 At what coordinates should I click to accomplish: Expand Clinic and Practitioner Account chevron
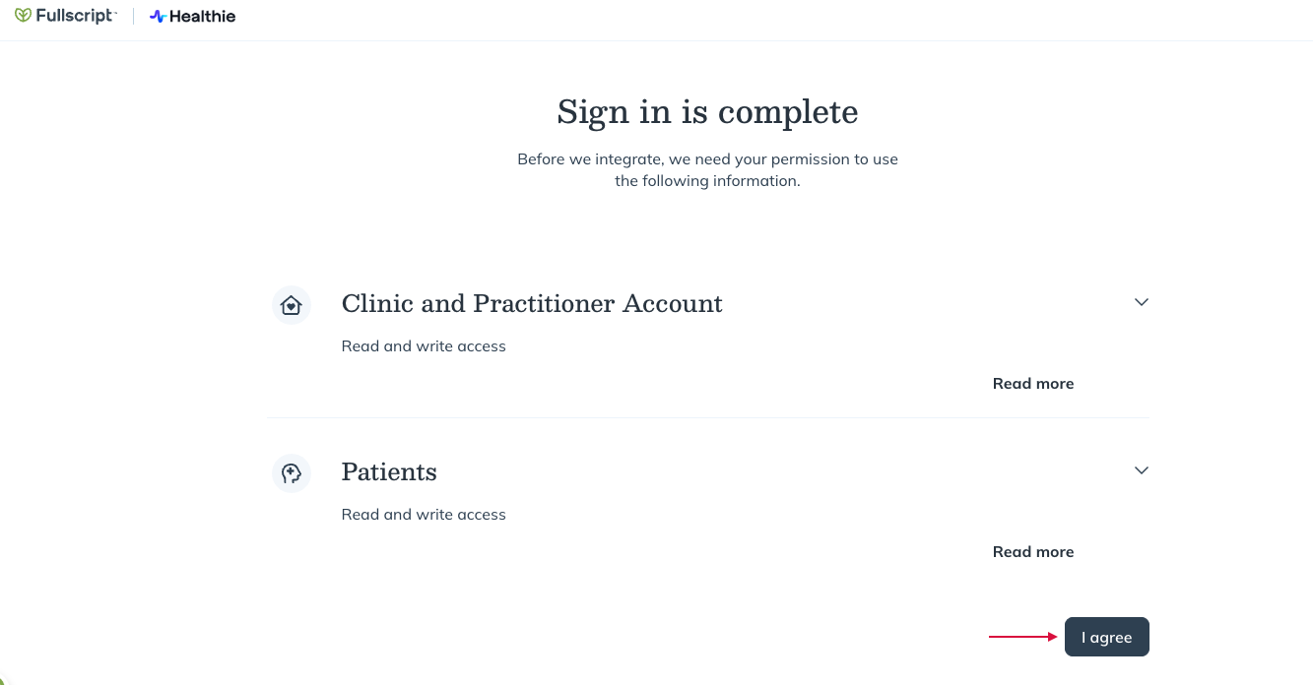1141,302
